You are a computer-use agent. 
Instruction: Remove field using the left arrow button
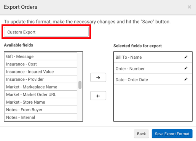click(x=98, y=96)
